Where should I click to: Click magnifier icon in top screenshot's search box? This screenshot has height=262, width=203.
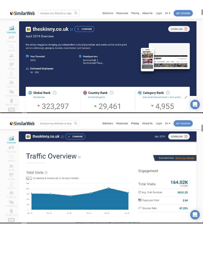pyautogui.click(x=76, y=13)
